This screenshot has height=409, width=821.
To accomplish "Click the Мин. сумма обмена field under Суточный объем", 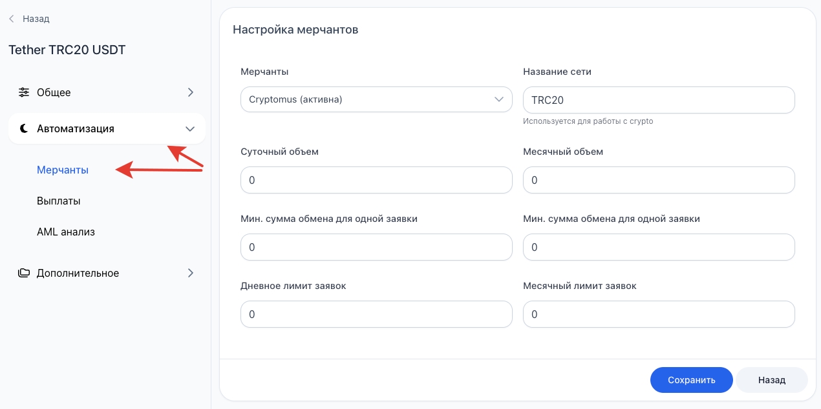I will point(376,247).
